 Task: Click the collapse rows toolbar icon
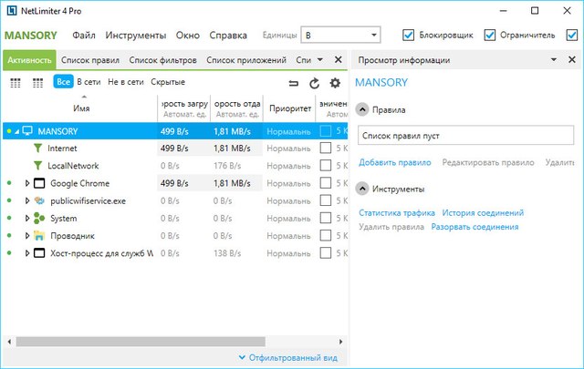(293, 82)
